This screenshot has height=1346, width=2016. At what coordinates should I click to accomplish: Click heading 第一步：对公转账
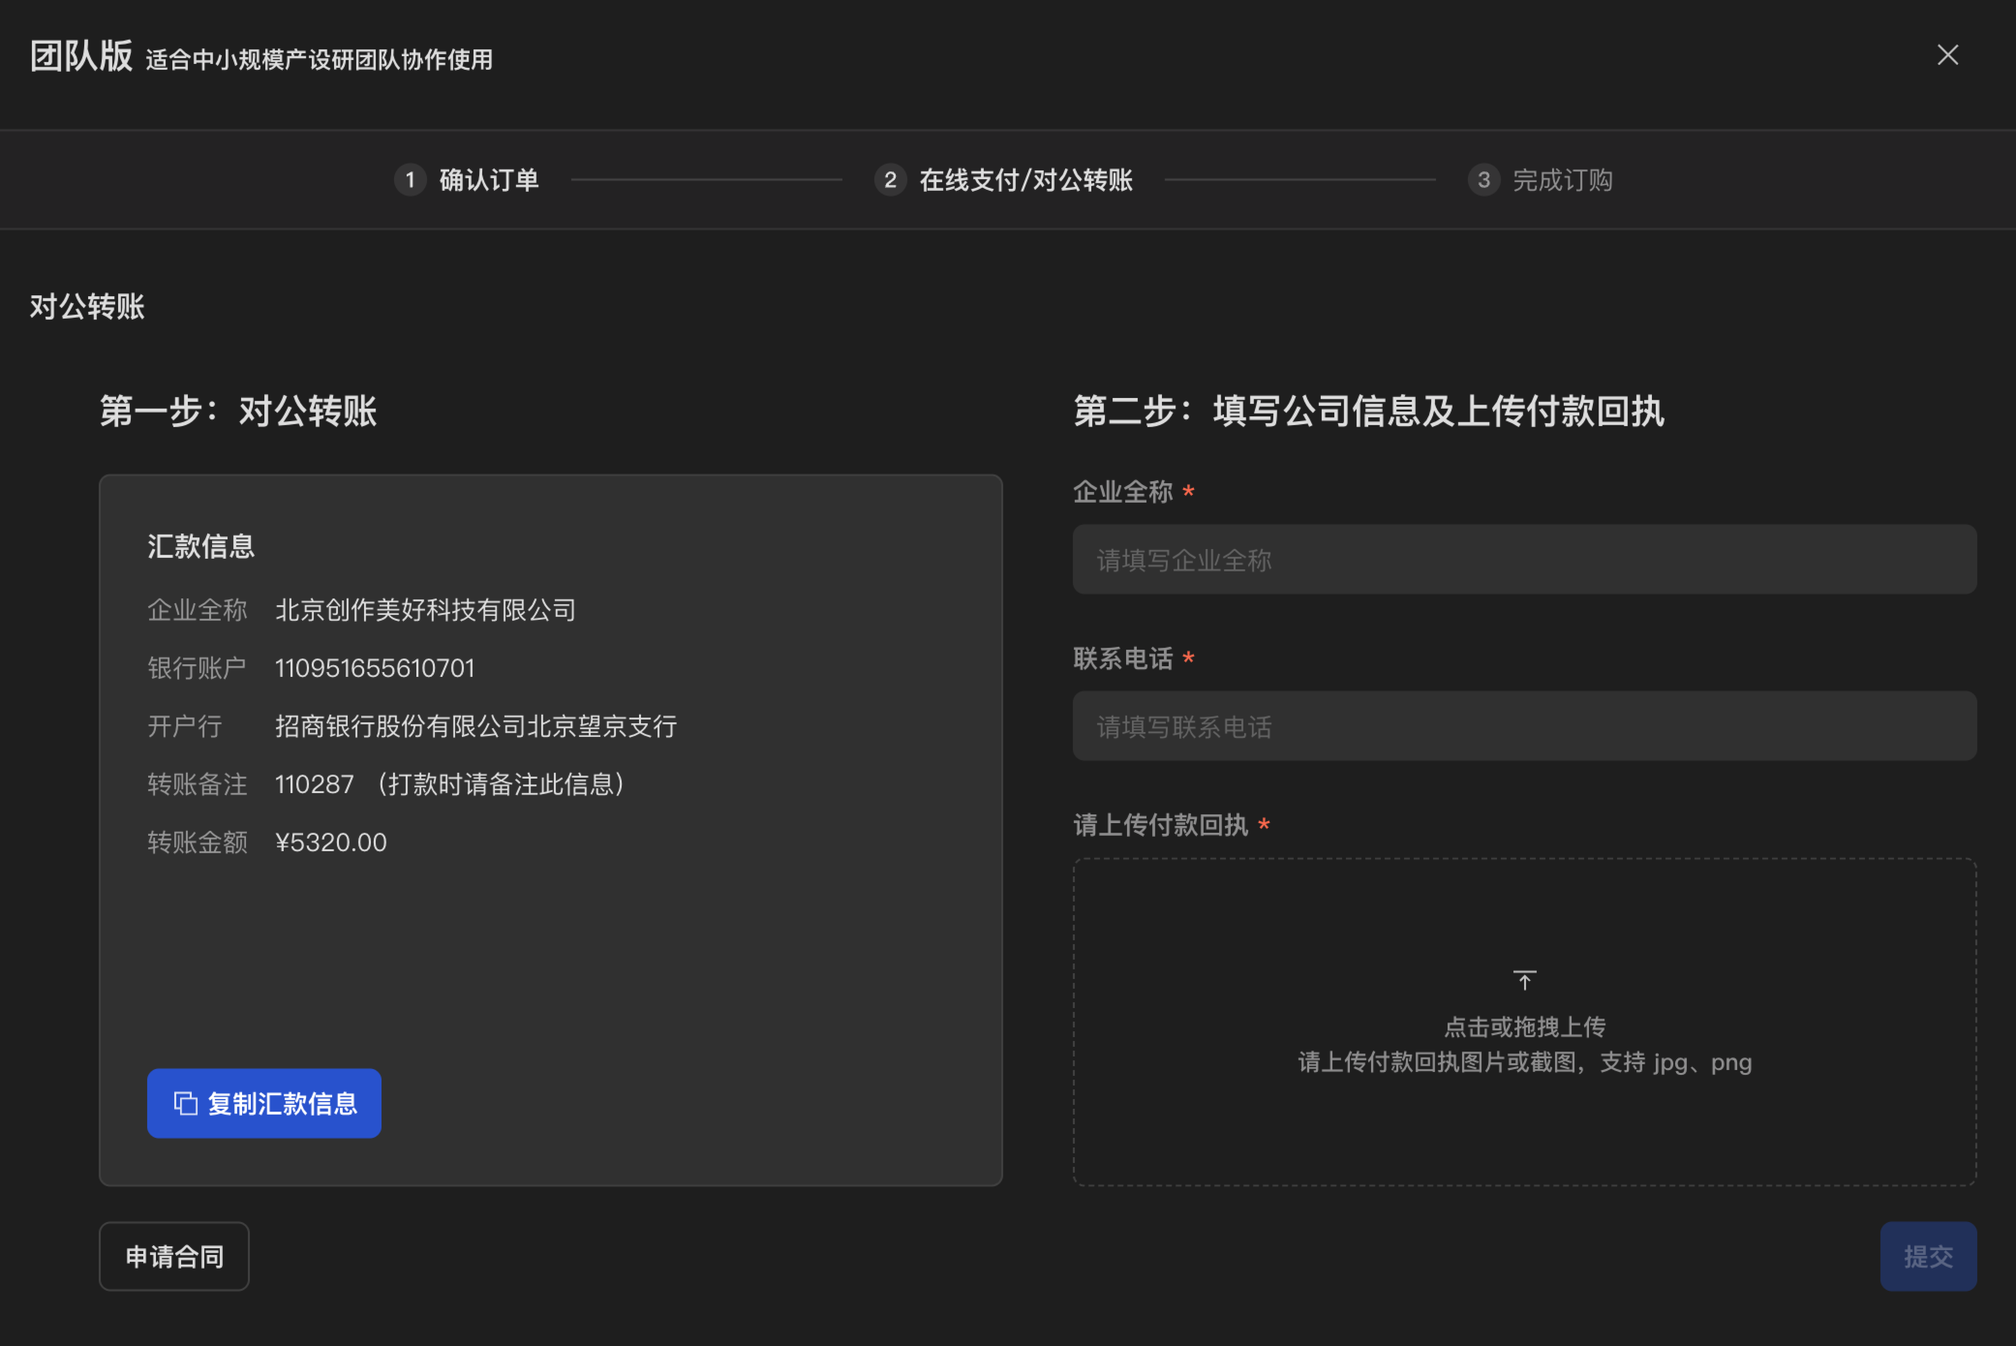coord(239,411)
